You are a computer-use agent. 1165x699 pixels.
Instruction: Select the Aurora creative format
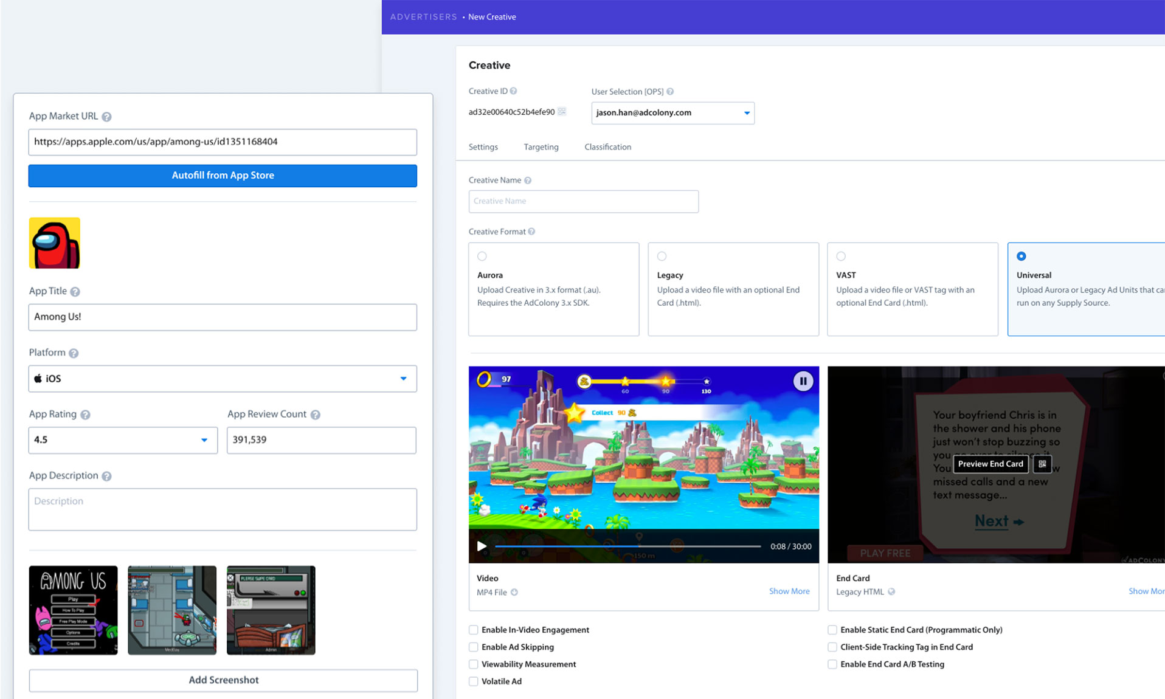click(482, 257)
